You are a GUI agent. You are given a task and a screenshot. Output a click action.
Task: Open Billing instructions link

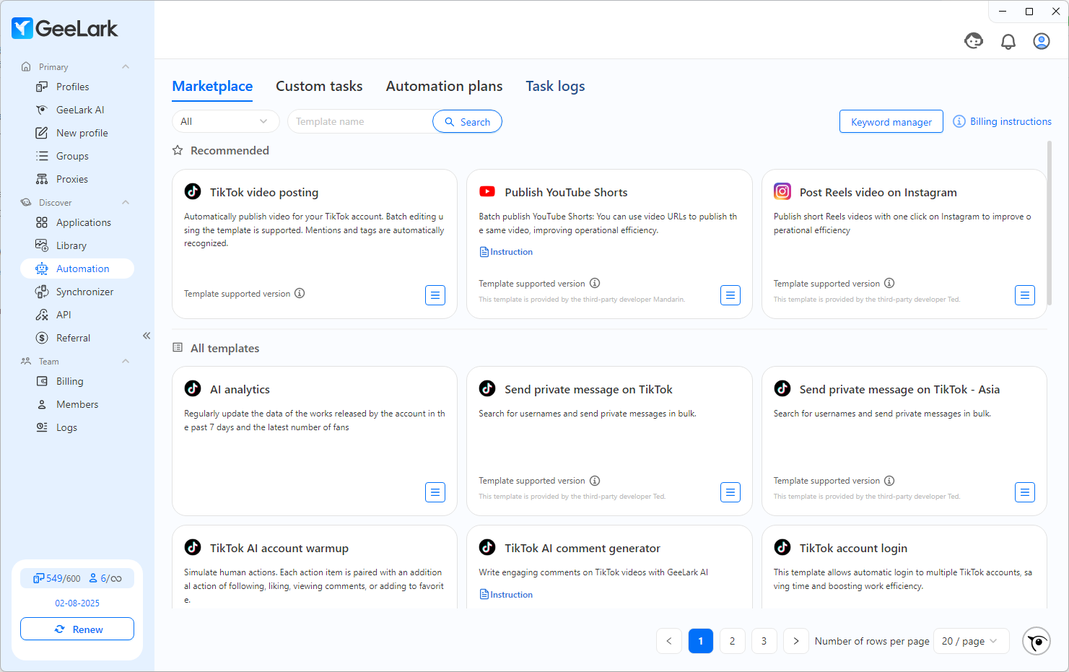(1002, 121)
